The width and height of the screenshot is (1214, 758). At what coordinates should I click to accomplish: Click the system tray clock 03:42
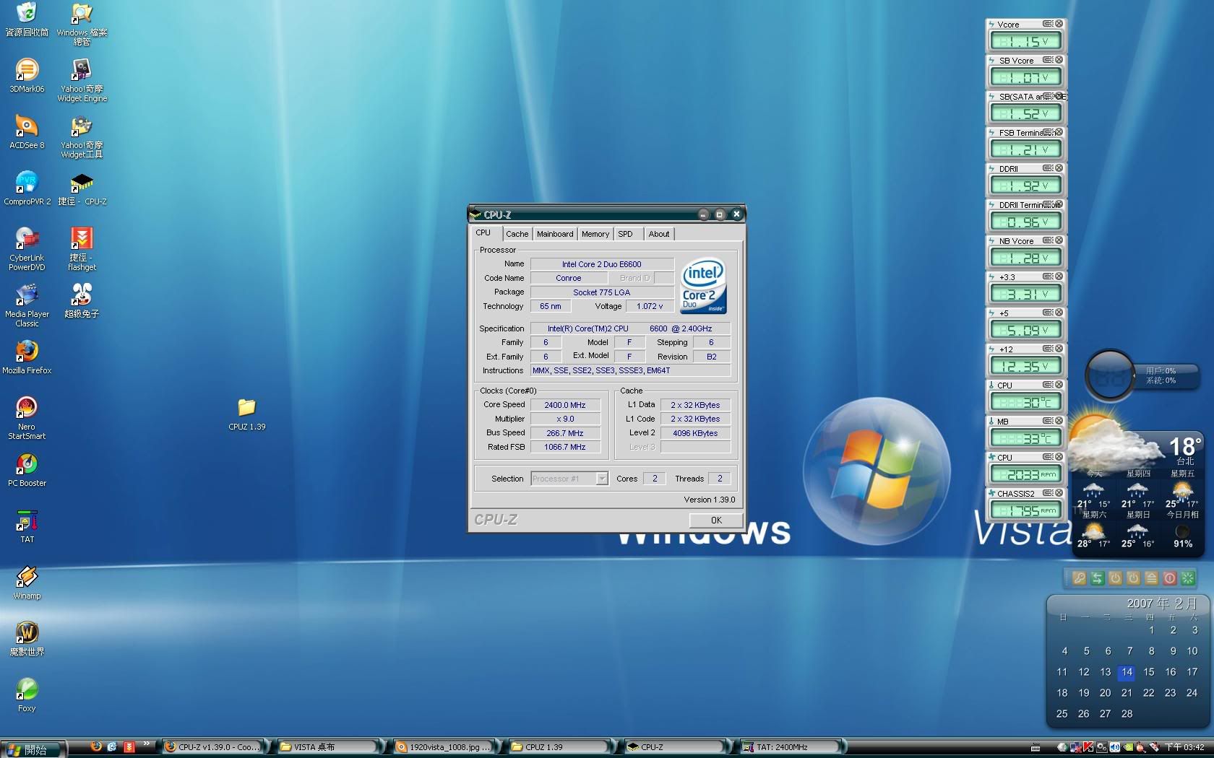[1185, 747]
